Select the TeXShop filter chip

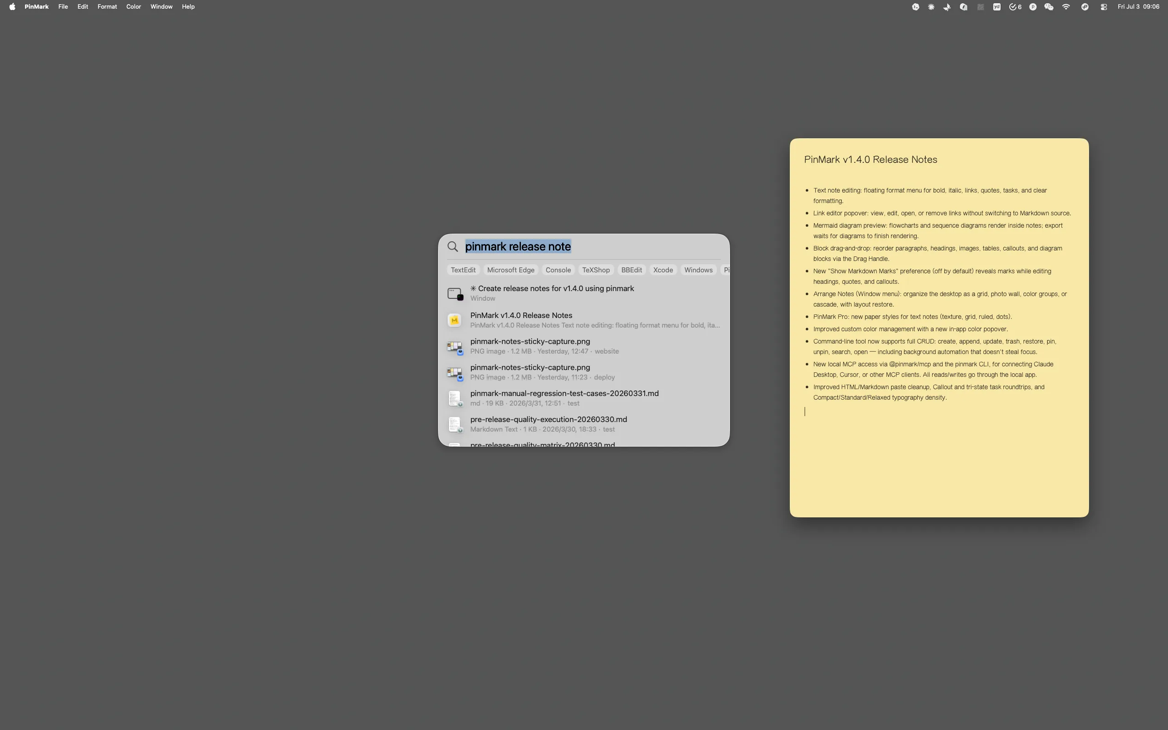(x=595, y=270)
